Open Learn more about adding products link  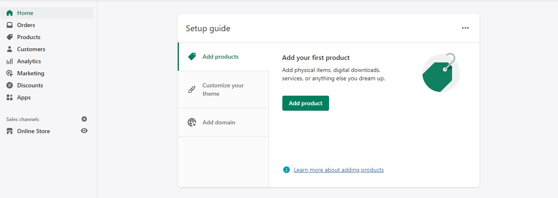339,170
